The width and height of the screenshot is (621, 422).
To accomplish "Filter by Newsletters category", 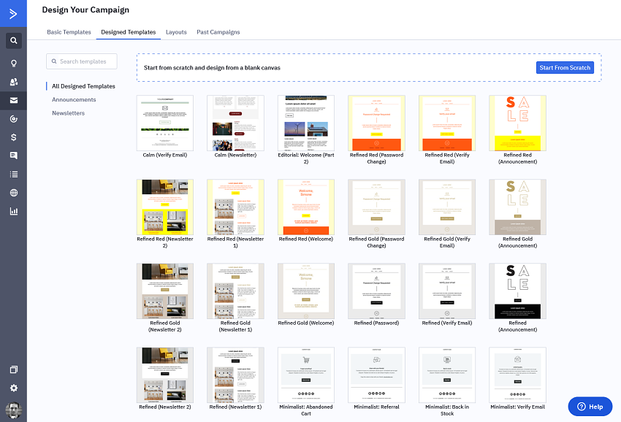I will click(x=69, y=113).
